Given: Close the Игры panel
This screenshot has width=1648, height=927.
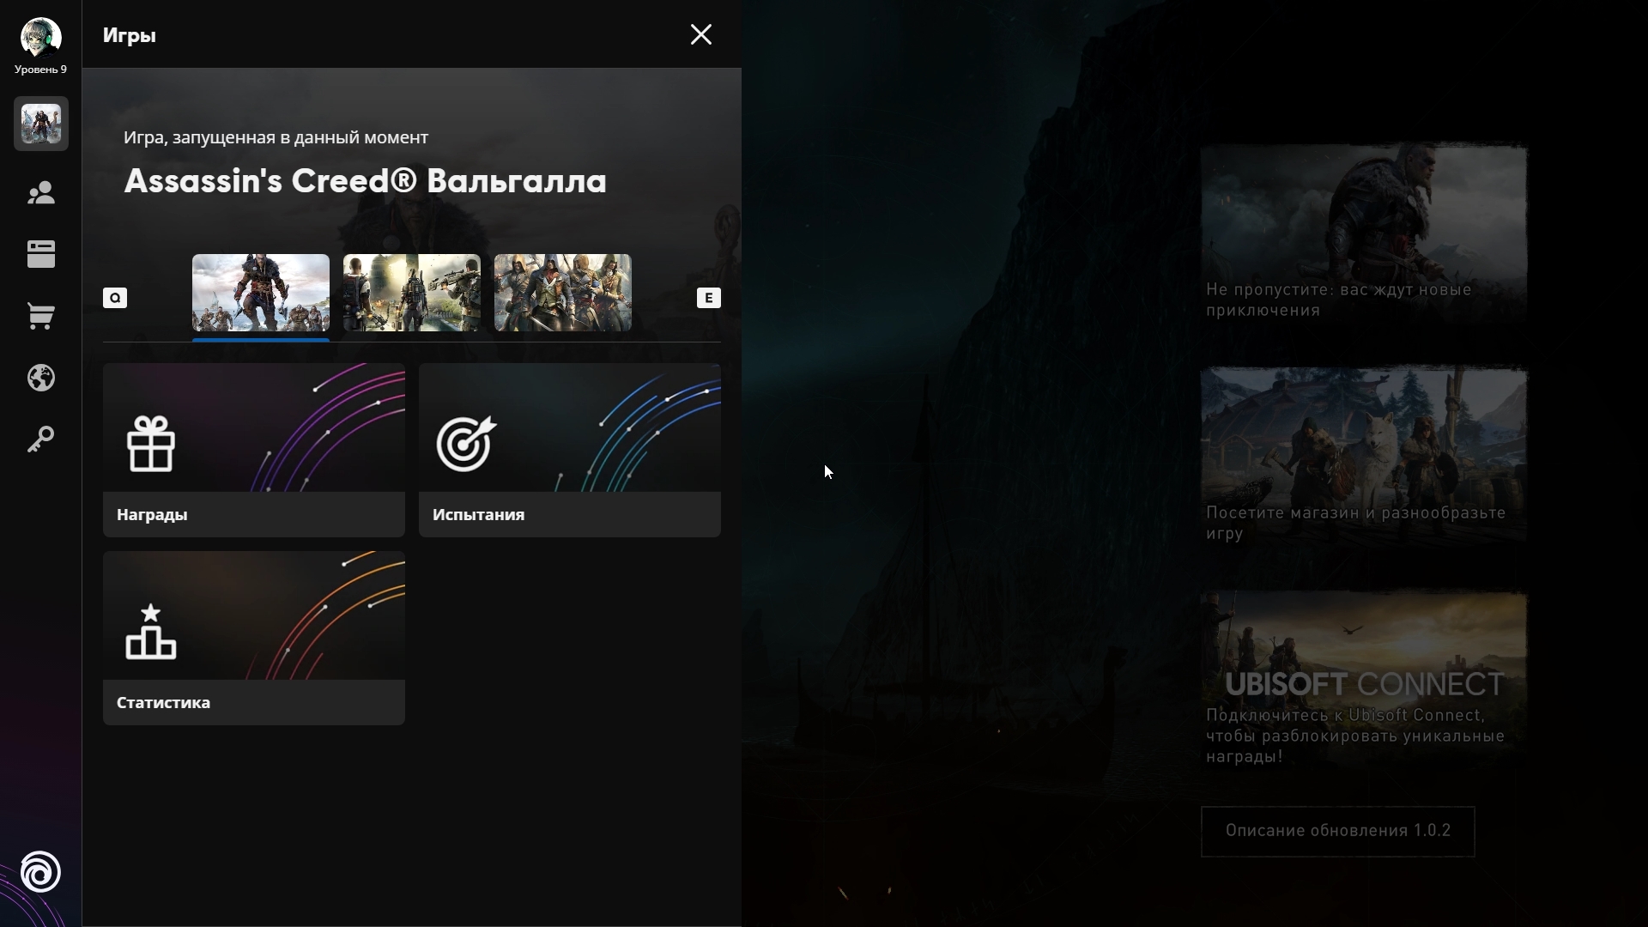Looking at the screenshot, I should [x=700, y=34].
